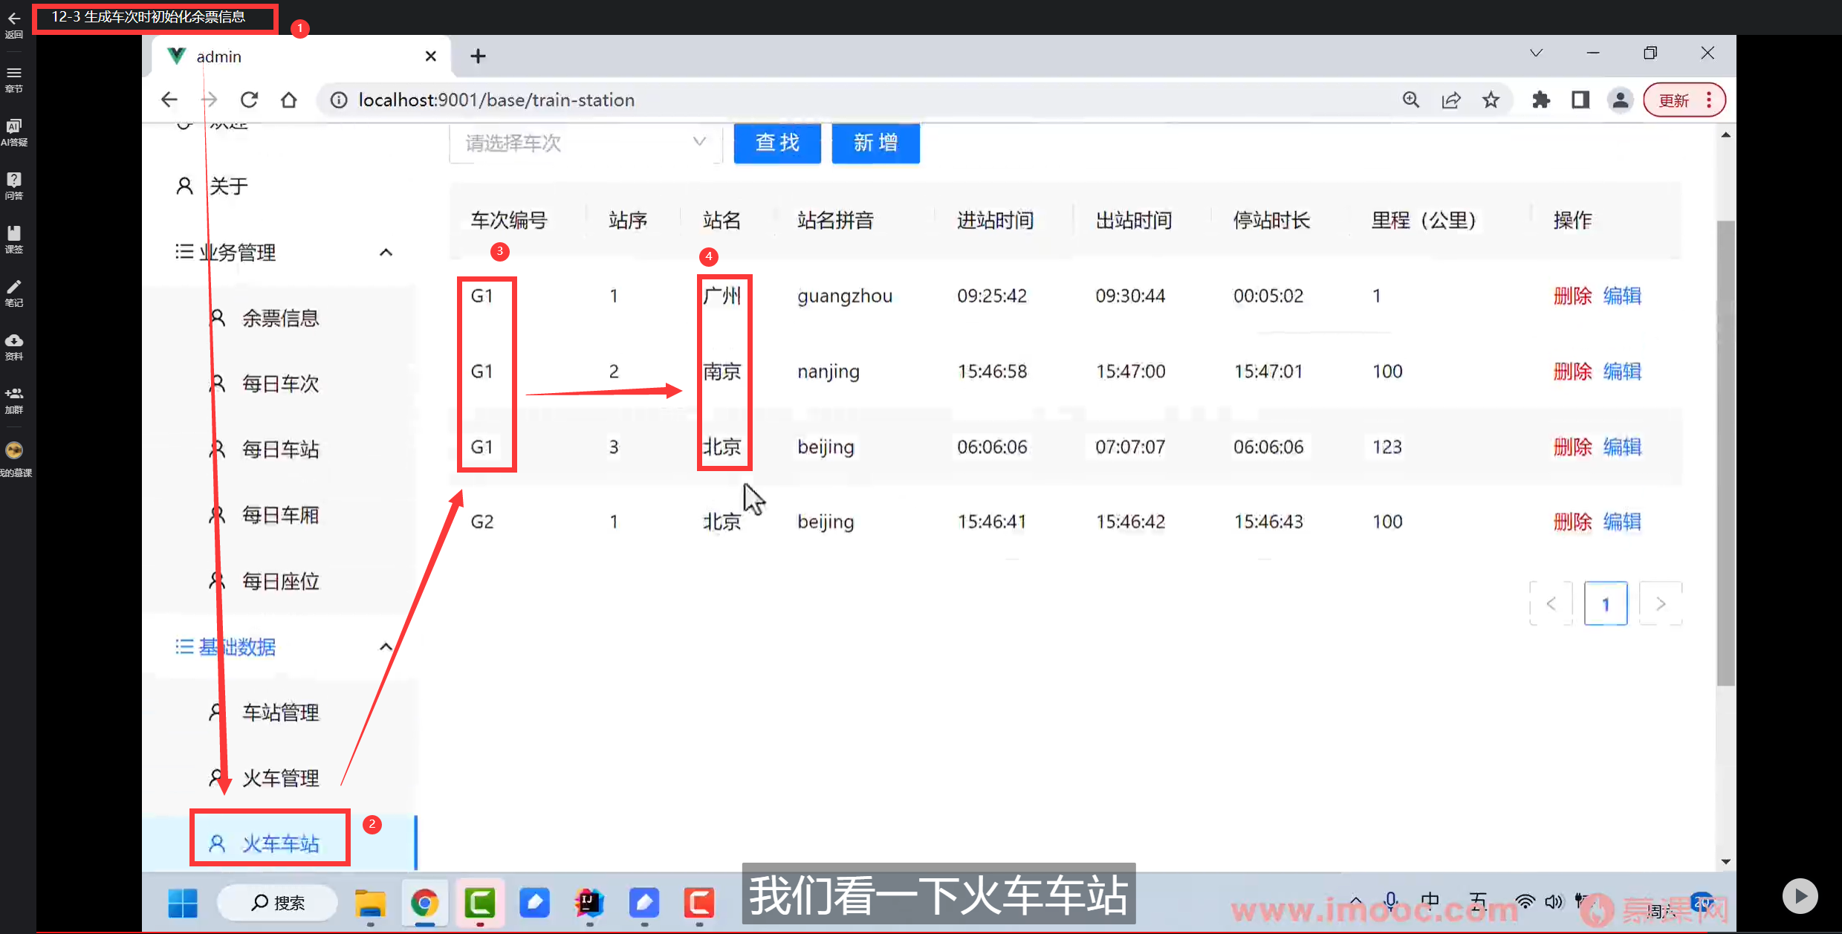Click the 新增 add button
Viewport: 1842px width, 934px height.
[x=875, y=143]
